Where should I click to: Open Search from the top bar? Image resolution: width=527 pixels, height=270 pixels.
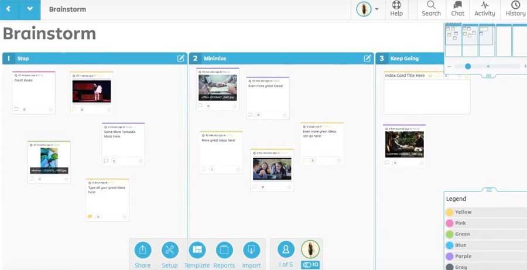pyautogui.click(x=431, y=9)
